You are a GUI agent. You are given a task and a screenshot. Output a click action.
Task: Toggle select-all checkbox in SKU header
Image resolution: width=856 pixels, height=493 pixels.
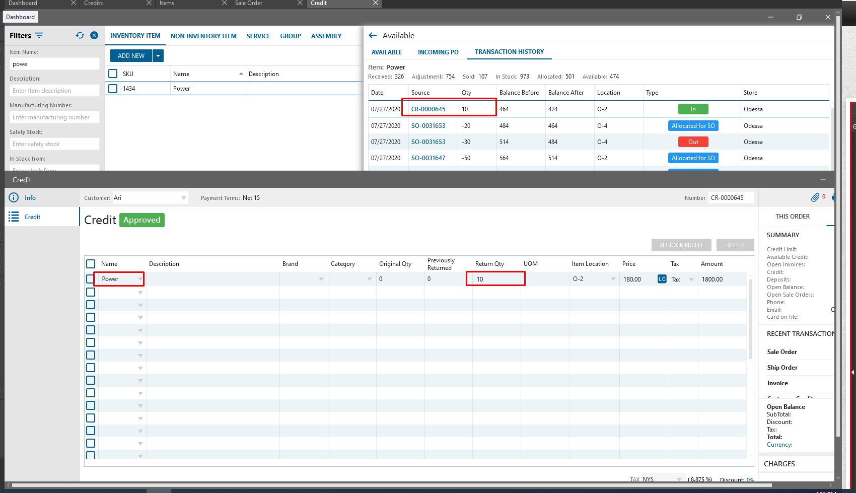coord(113,74)
